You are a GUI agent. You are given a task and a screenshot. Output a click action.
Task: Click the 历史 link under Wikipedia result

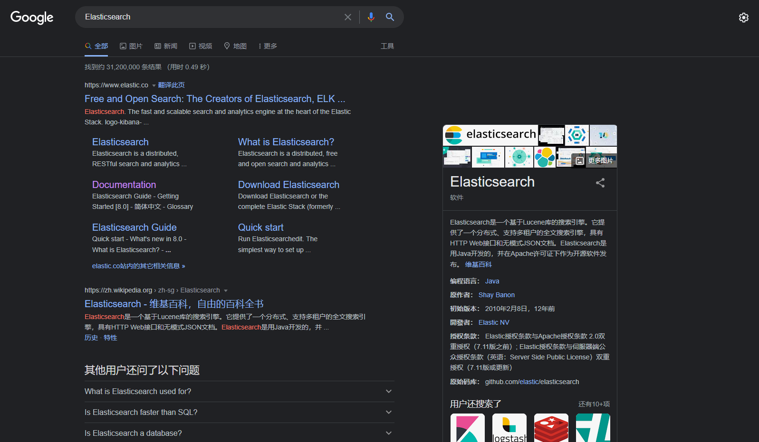(91, 338)
